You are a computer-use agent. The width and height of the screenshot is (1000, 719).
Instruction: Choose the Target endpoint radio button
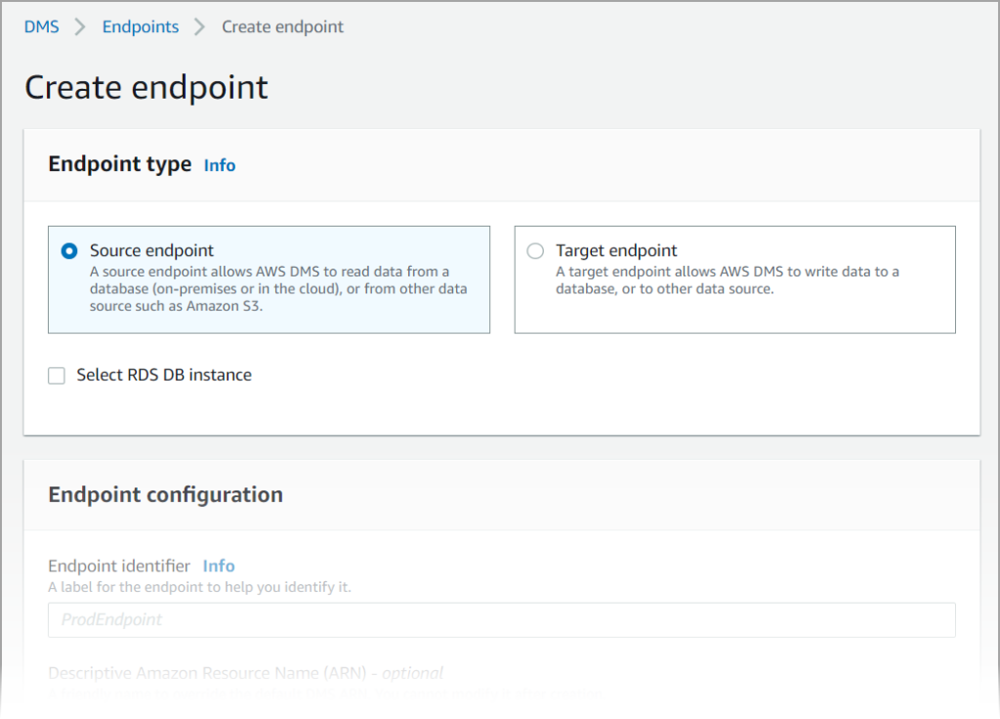click(535, 251)
